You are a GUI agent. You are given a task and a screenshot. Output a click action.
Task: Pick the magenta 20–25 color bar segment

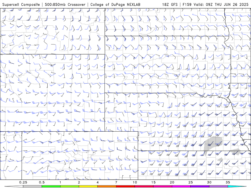tap(181, 186)
